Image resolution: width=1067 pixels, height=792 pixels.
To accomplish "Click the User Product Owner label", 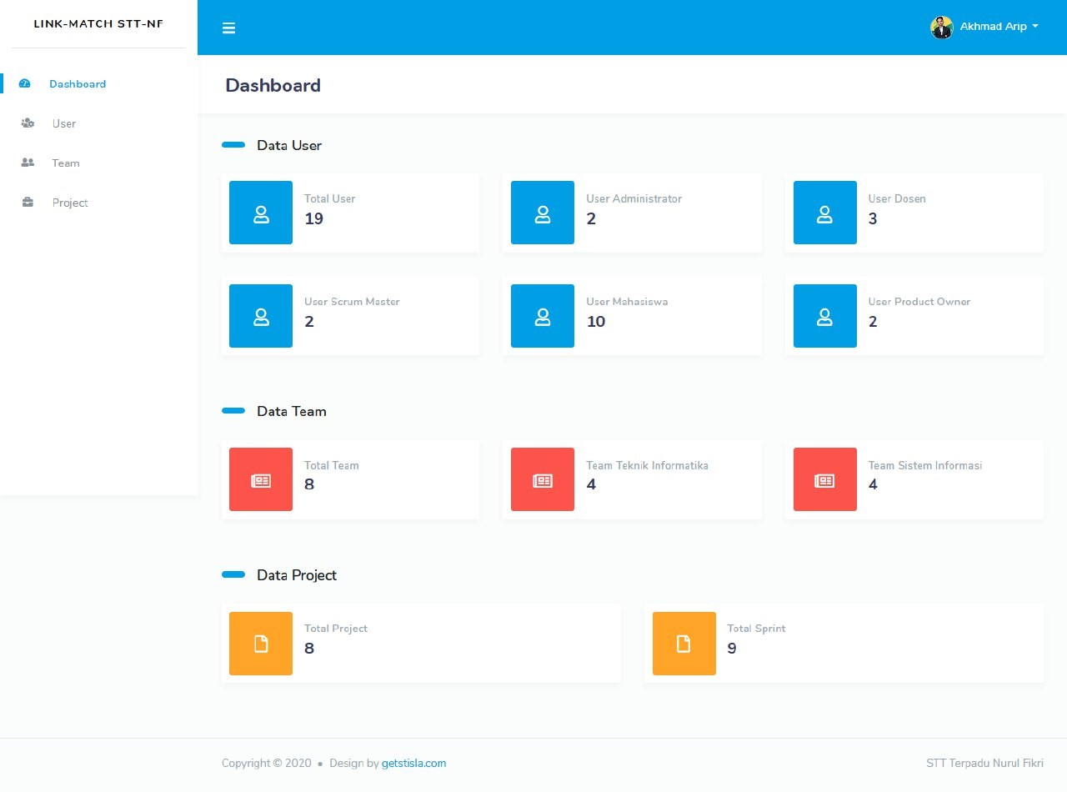I will [919, 302].
